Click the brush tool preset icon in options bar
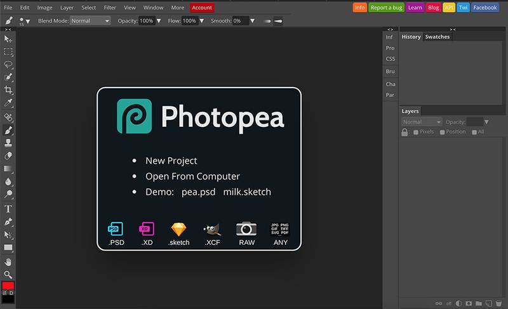This screenshot has width=508, height=309. pos(9,21)
